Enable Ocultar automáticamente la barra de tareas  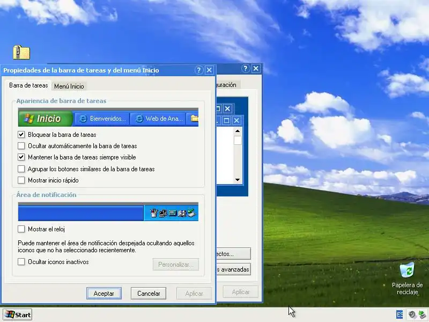point(21,145)
